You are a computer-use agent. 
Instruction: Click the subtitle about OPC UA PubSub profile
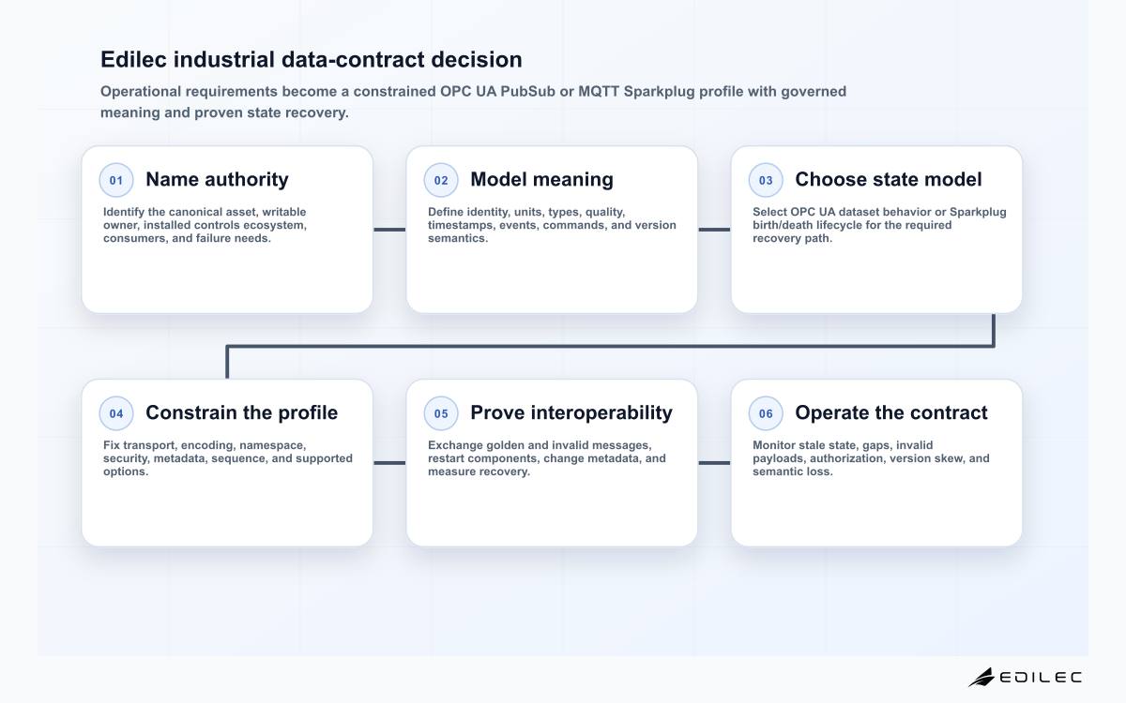tap(473, 102)
